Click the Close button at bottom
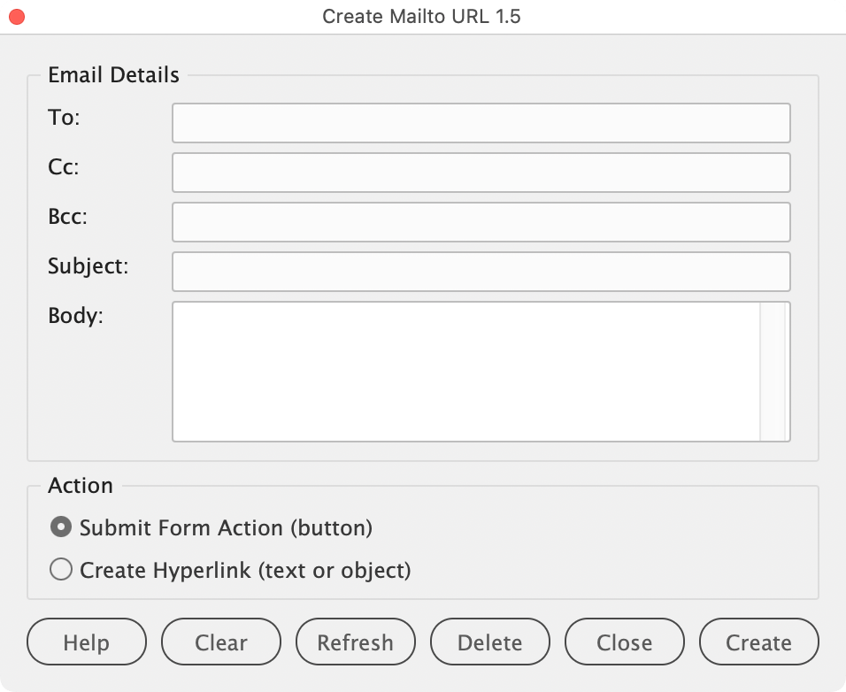This screenshot has height=692, width=846. (x=624, y=642)
